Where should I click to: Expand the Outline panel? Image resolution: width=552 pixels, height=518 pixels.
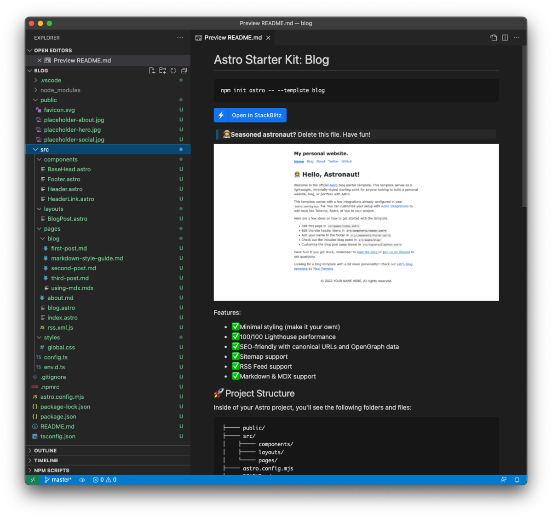pos(108,451)
